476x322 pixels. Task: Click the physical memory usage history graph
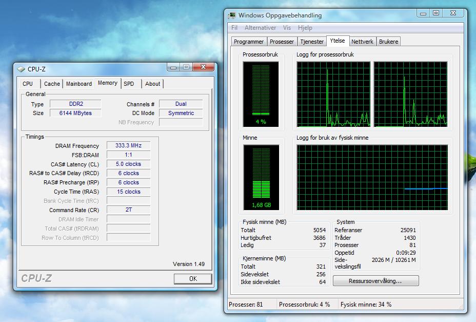click(372, 177)
